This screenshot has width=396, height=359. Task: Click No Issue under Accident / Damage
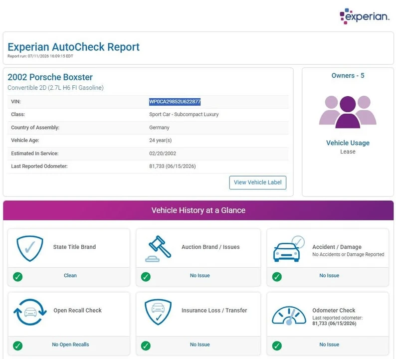click(329, 275)
